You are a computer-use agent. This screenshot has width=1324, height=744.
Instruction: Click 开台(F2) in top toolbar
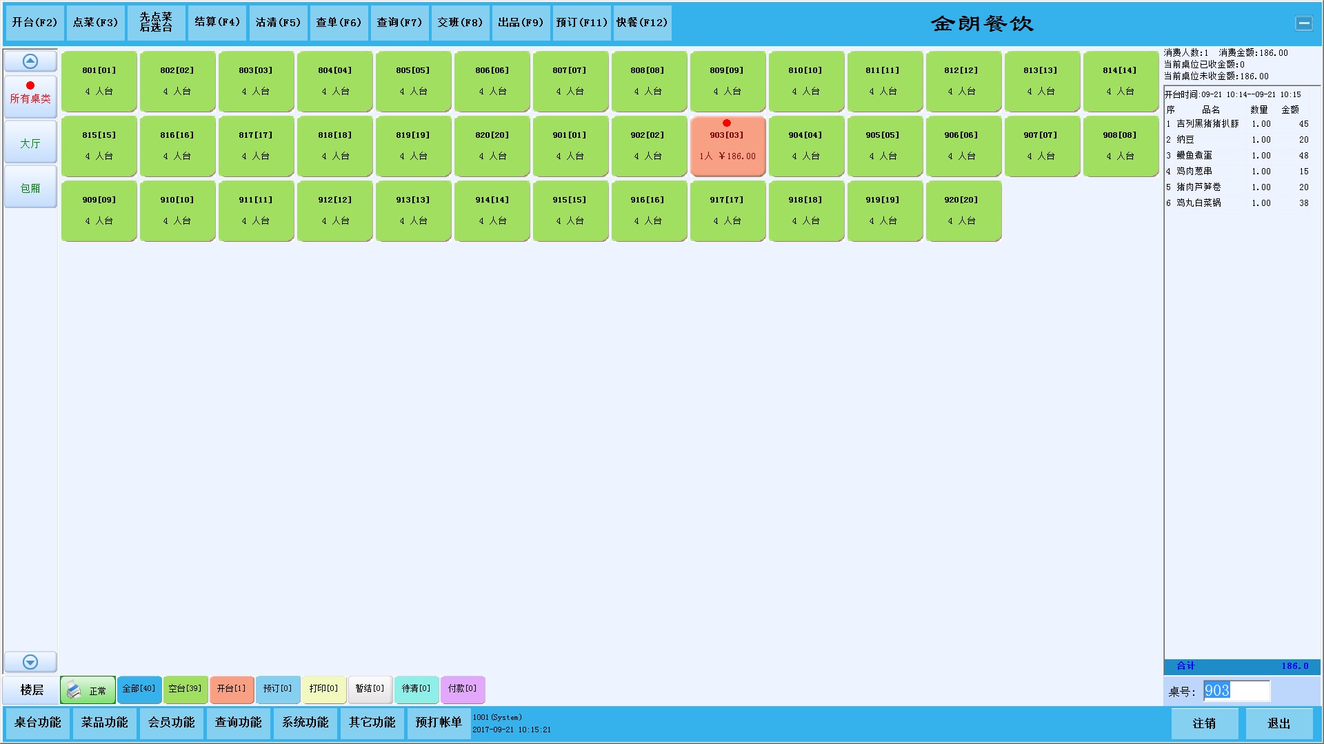tap(34, 23)
